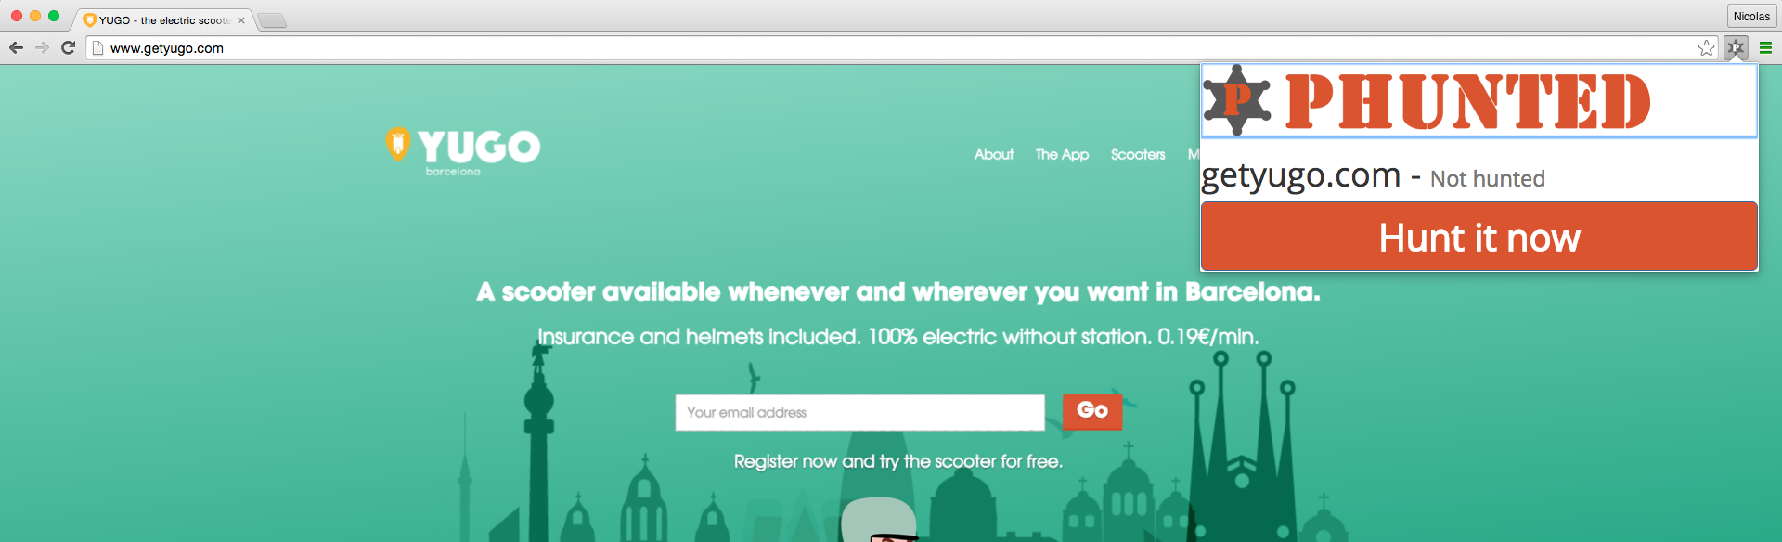Click the getyugo.com text in popup
Viewport: 1782px width, 542px height.
click(1300, 175)
